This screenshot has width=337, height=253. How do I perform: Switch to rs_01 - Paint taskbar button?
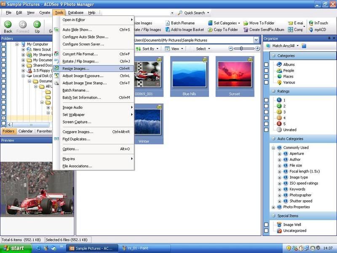[x=144, y=248]
